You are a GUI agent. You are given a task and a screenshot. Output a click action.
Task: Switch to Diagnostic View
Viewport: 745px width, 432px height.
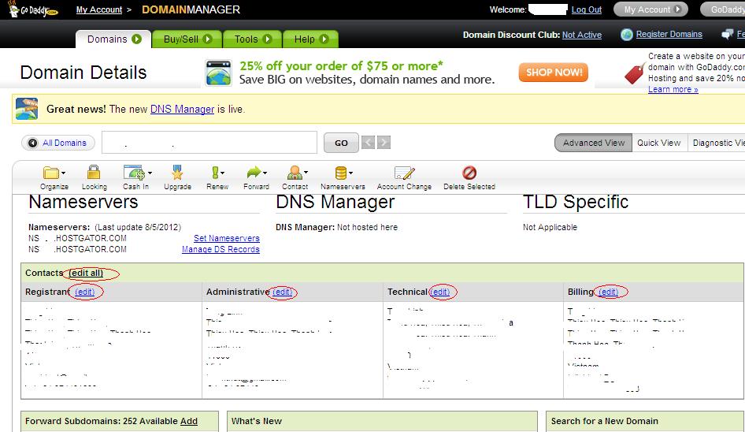pyautogui.click(x=717, y=143)
